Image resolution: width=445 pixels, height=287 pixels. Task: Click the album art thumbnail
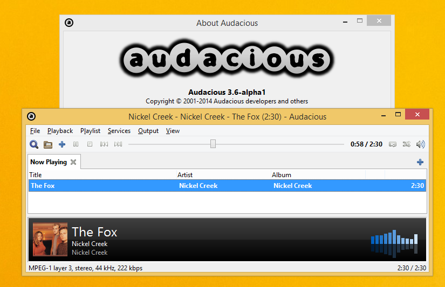tap(50, 239)
